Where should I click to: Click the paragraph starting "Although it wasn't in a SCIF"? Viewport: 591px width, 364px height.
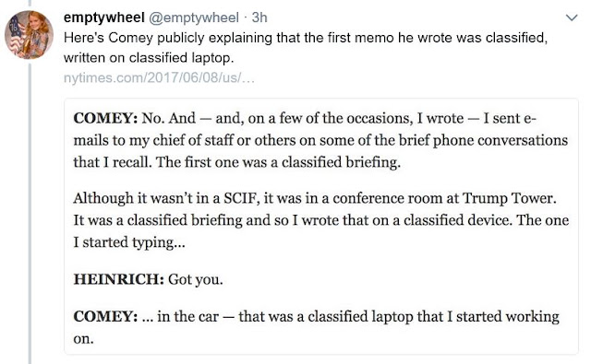tap(321, 220)
